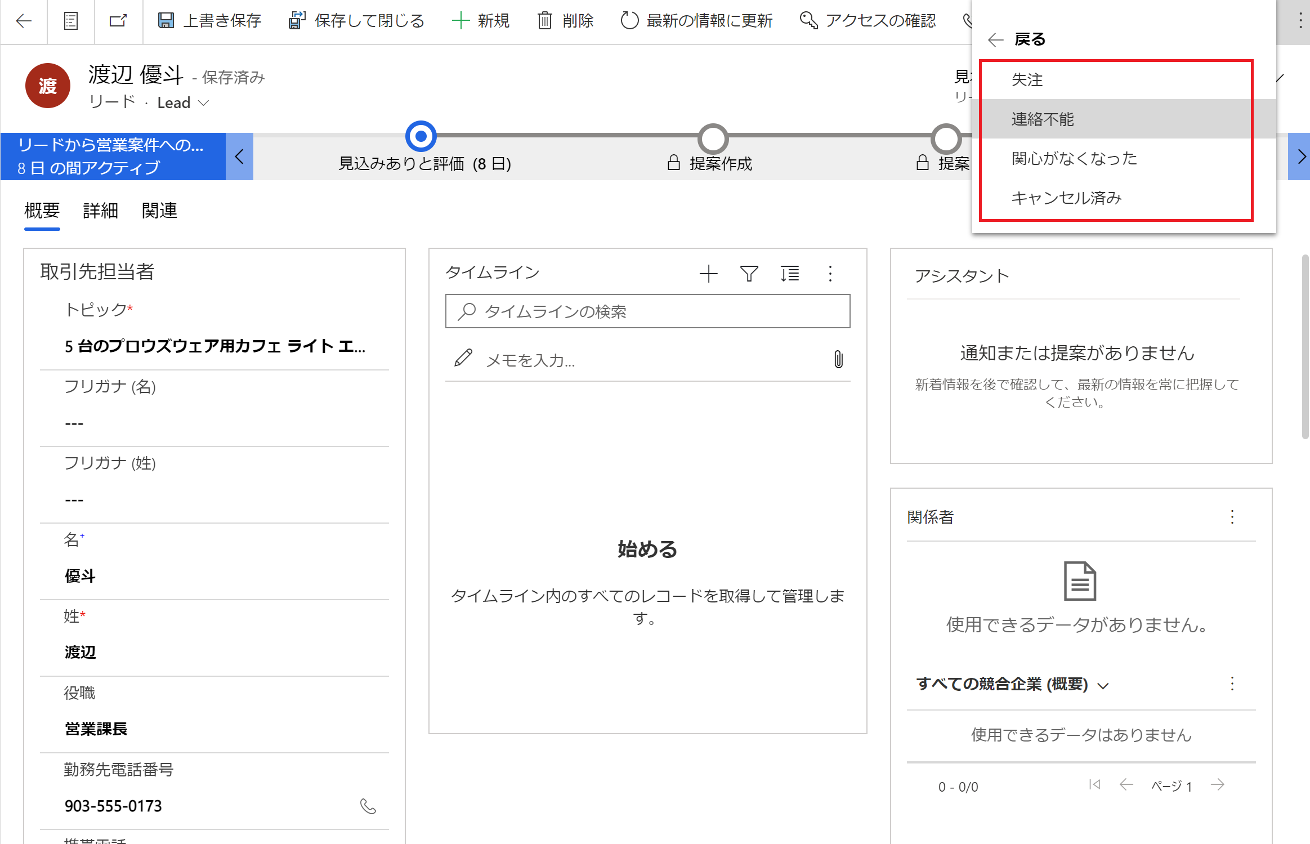Screen dimensions: 1310x844
Task: Click phone number 903-555-0173
Action: [113, 806]
